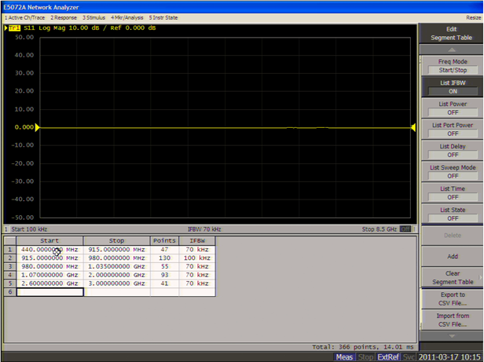Click Resize in the menu bar

tap(474, 17)
